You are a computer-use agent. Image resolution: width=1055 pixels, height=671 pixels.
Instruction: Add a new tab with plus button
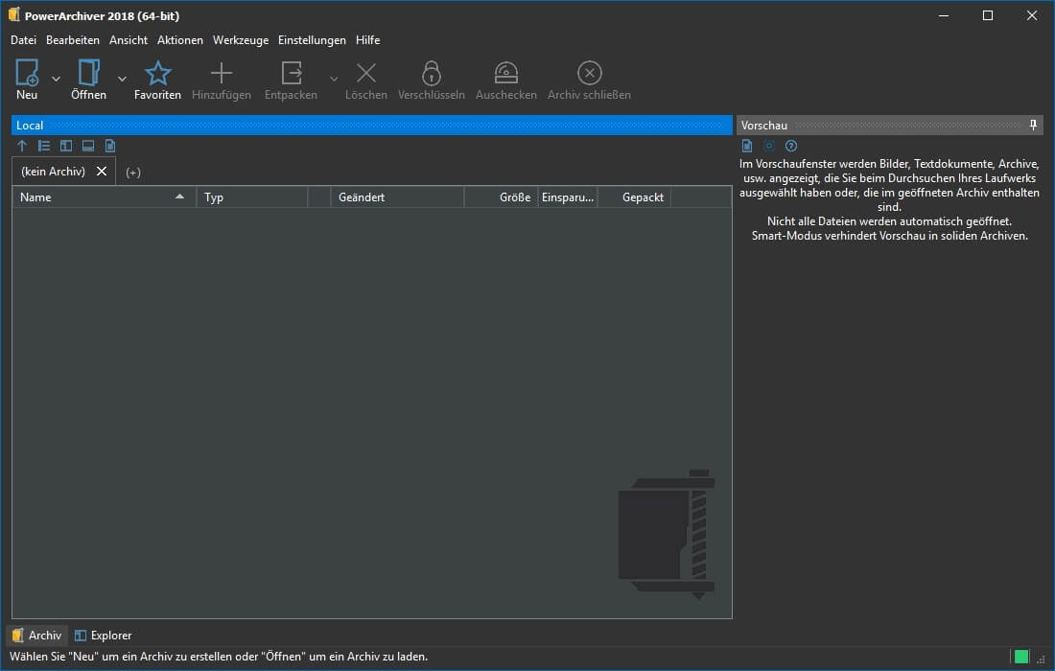pyautogui.click(x=133, y=173)
